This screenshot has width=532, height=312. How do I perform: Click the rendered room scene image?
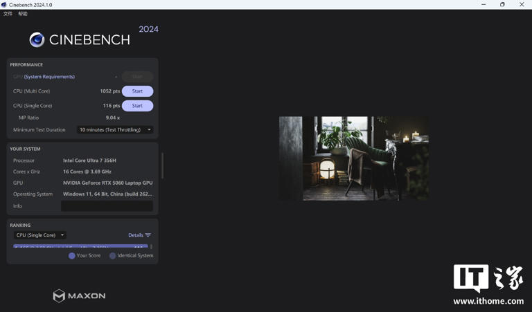353,158
